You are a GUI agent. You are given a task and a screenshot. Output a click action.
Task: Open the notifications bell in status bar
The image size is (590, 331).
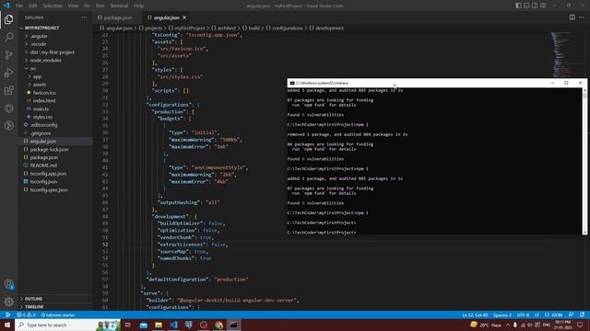pos(582,314)
